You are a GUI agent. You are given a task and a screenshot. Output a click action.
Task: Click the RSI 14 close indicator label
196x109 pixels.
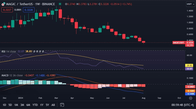pyautogui.click(x=9, y=51)
